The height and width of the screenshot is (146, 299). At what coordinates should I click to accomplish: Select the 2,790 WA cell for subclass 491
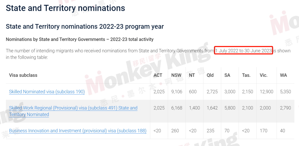coord(285,108)
